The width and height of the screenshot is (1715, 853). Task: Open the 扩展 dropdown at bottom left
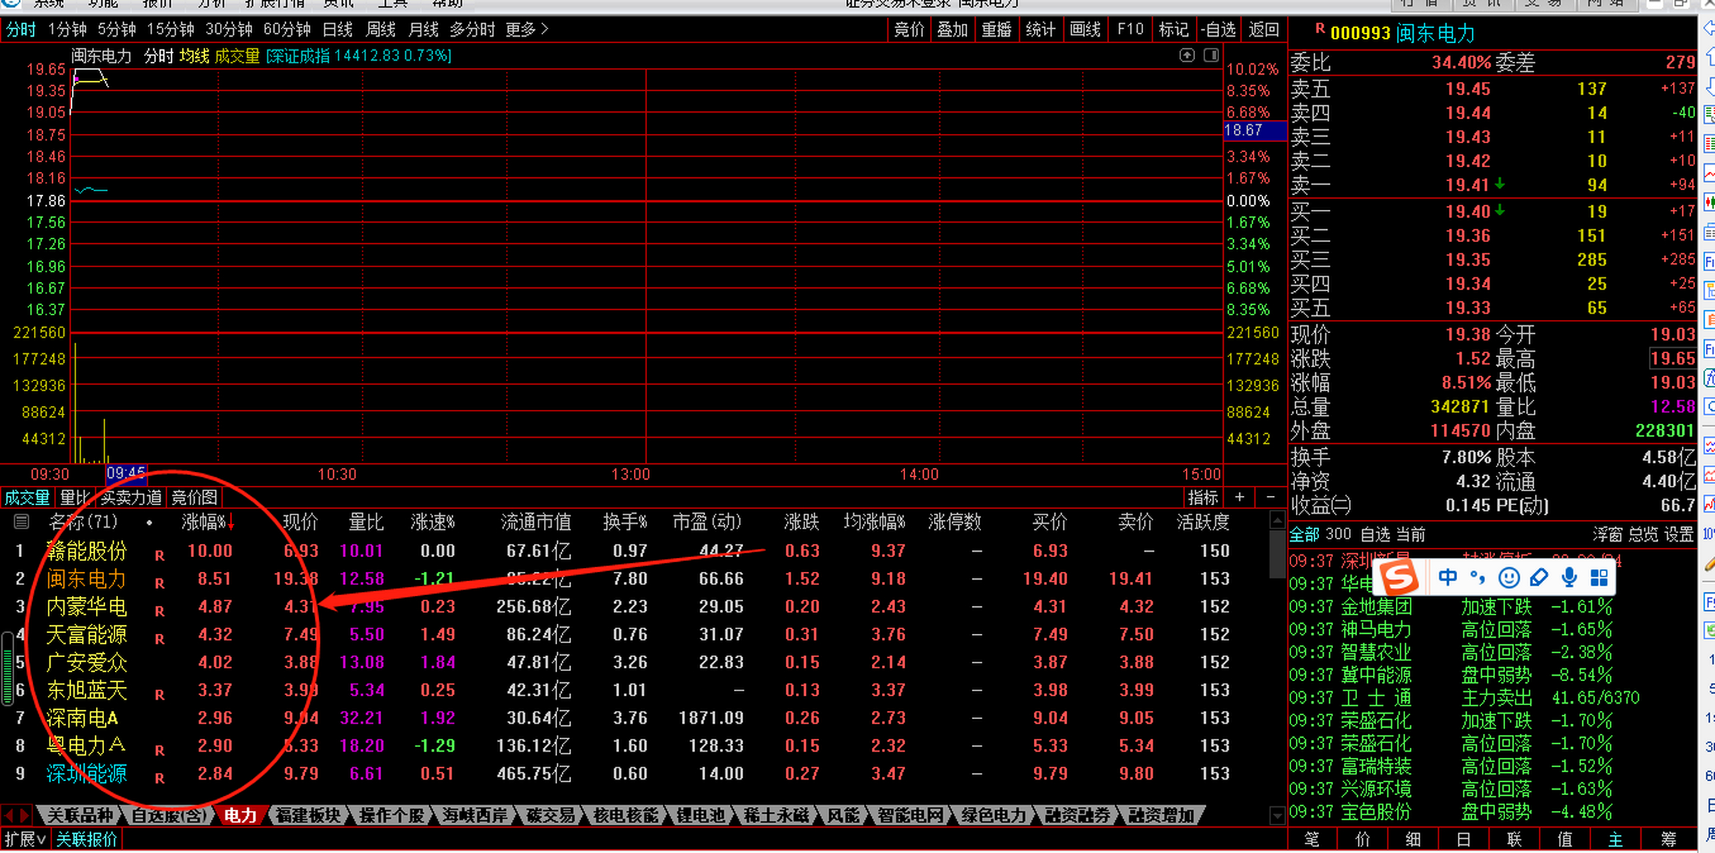coord(24,839)
